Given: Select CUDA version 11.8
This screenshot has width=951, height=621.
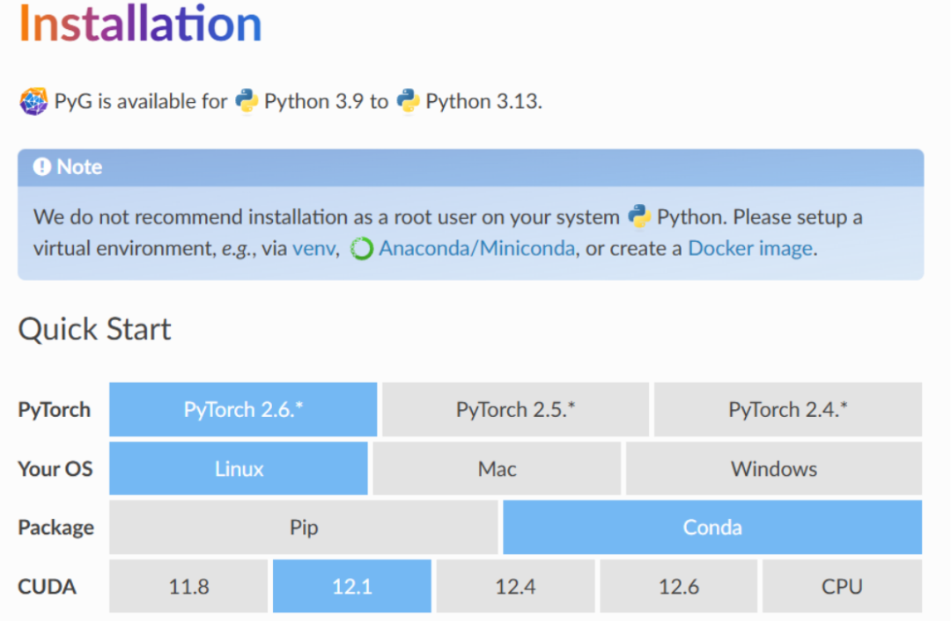Looking at the screenshot, I should (x=188, y=586).
